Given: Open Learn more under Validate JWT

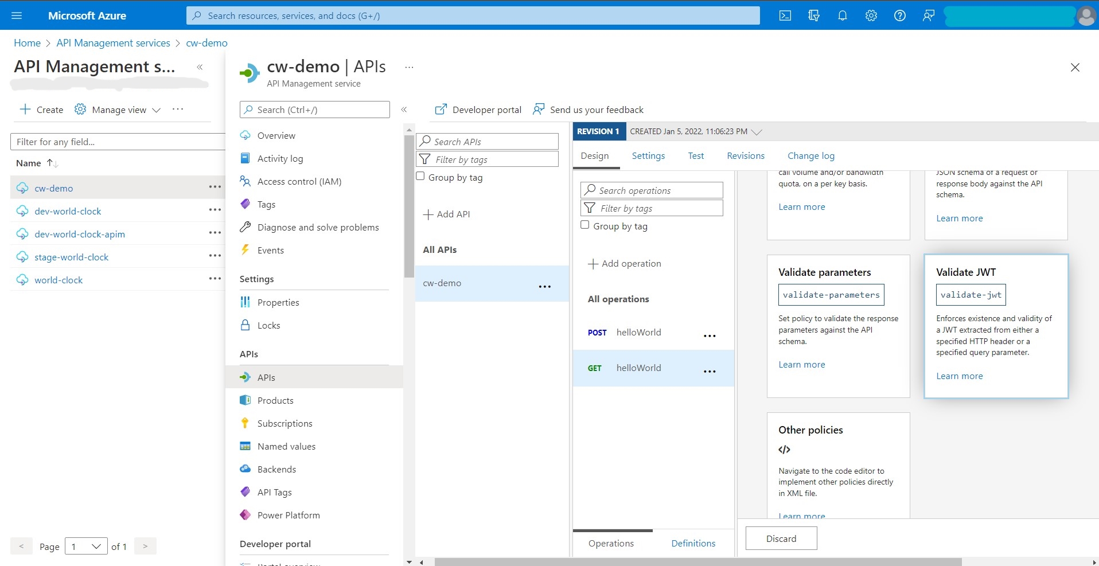Looking at the screenshot, I should coord(959,376).
